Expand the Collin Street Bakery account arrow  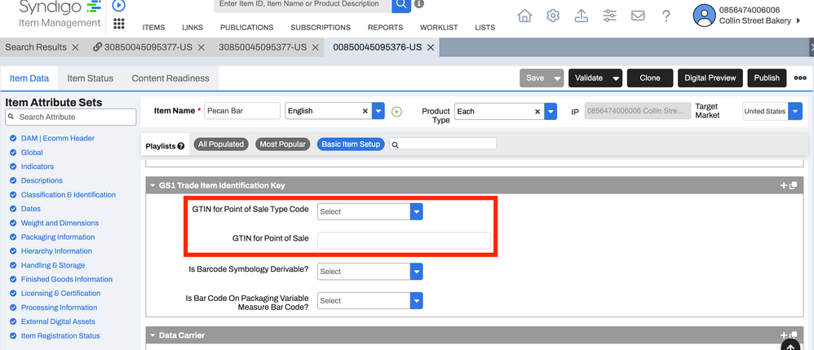[x=799, y=20]
